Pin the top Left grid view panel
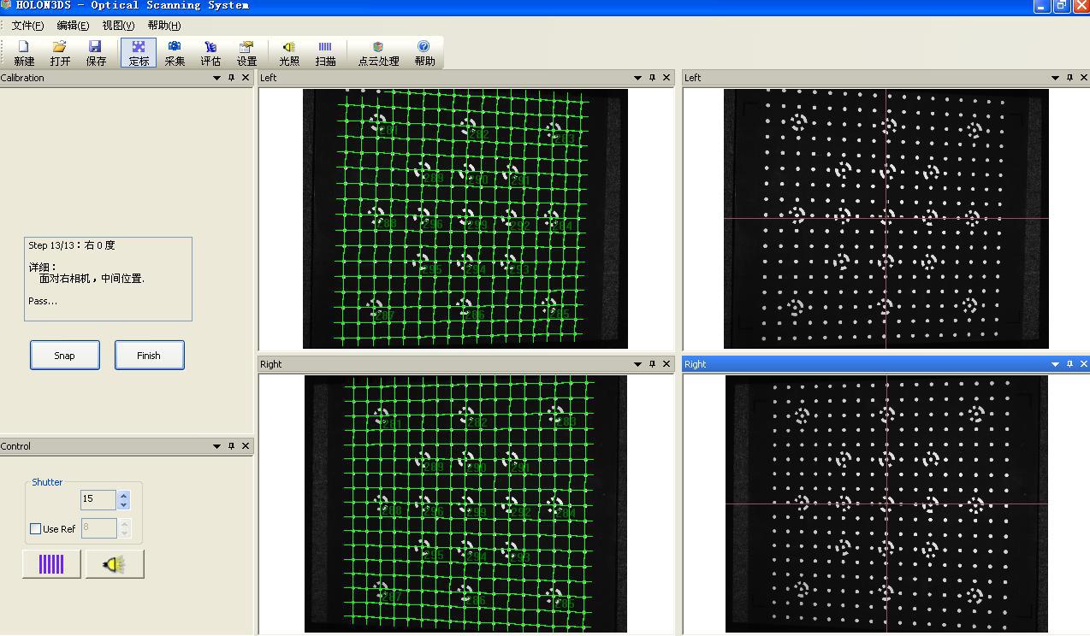This screenshot has height=636, width=1090. pos(652,78)
